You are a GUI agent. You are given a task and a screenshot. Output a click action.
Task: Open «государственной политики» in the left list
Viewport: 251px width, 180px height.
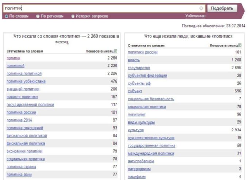click(30, 104)
